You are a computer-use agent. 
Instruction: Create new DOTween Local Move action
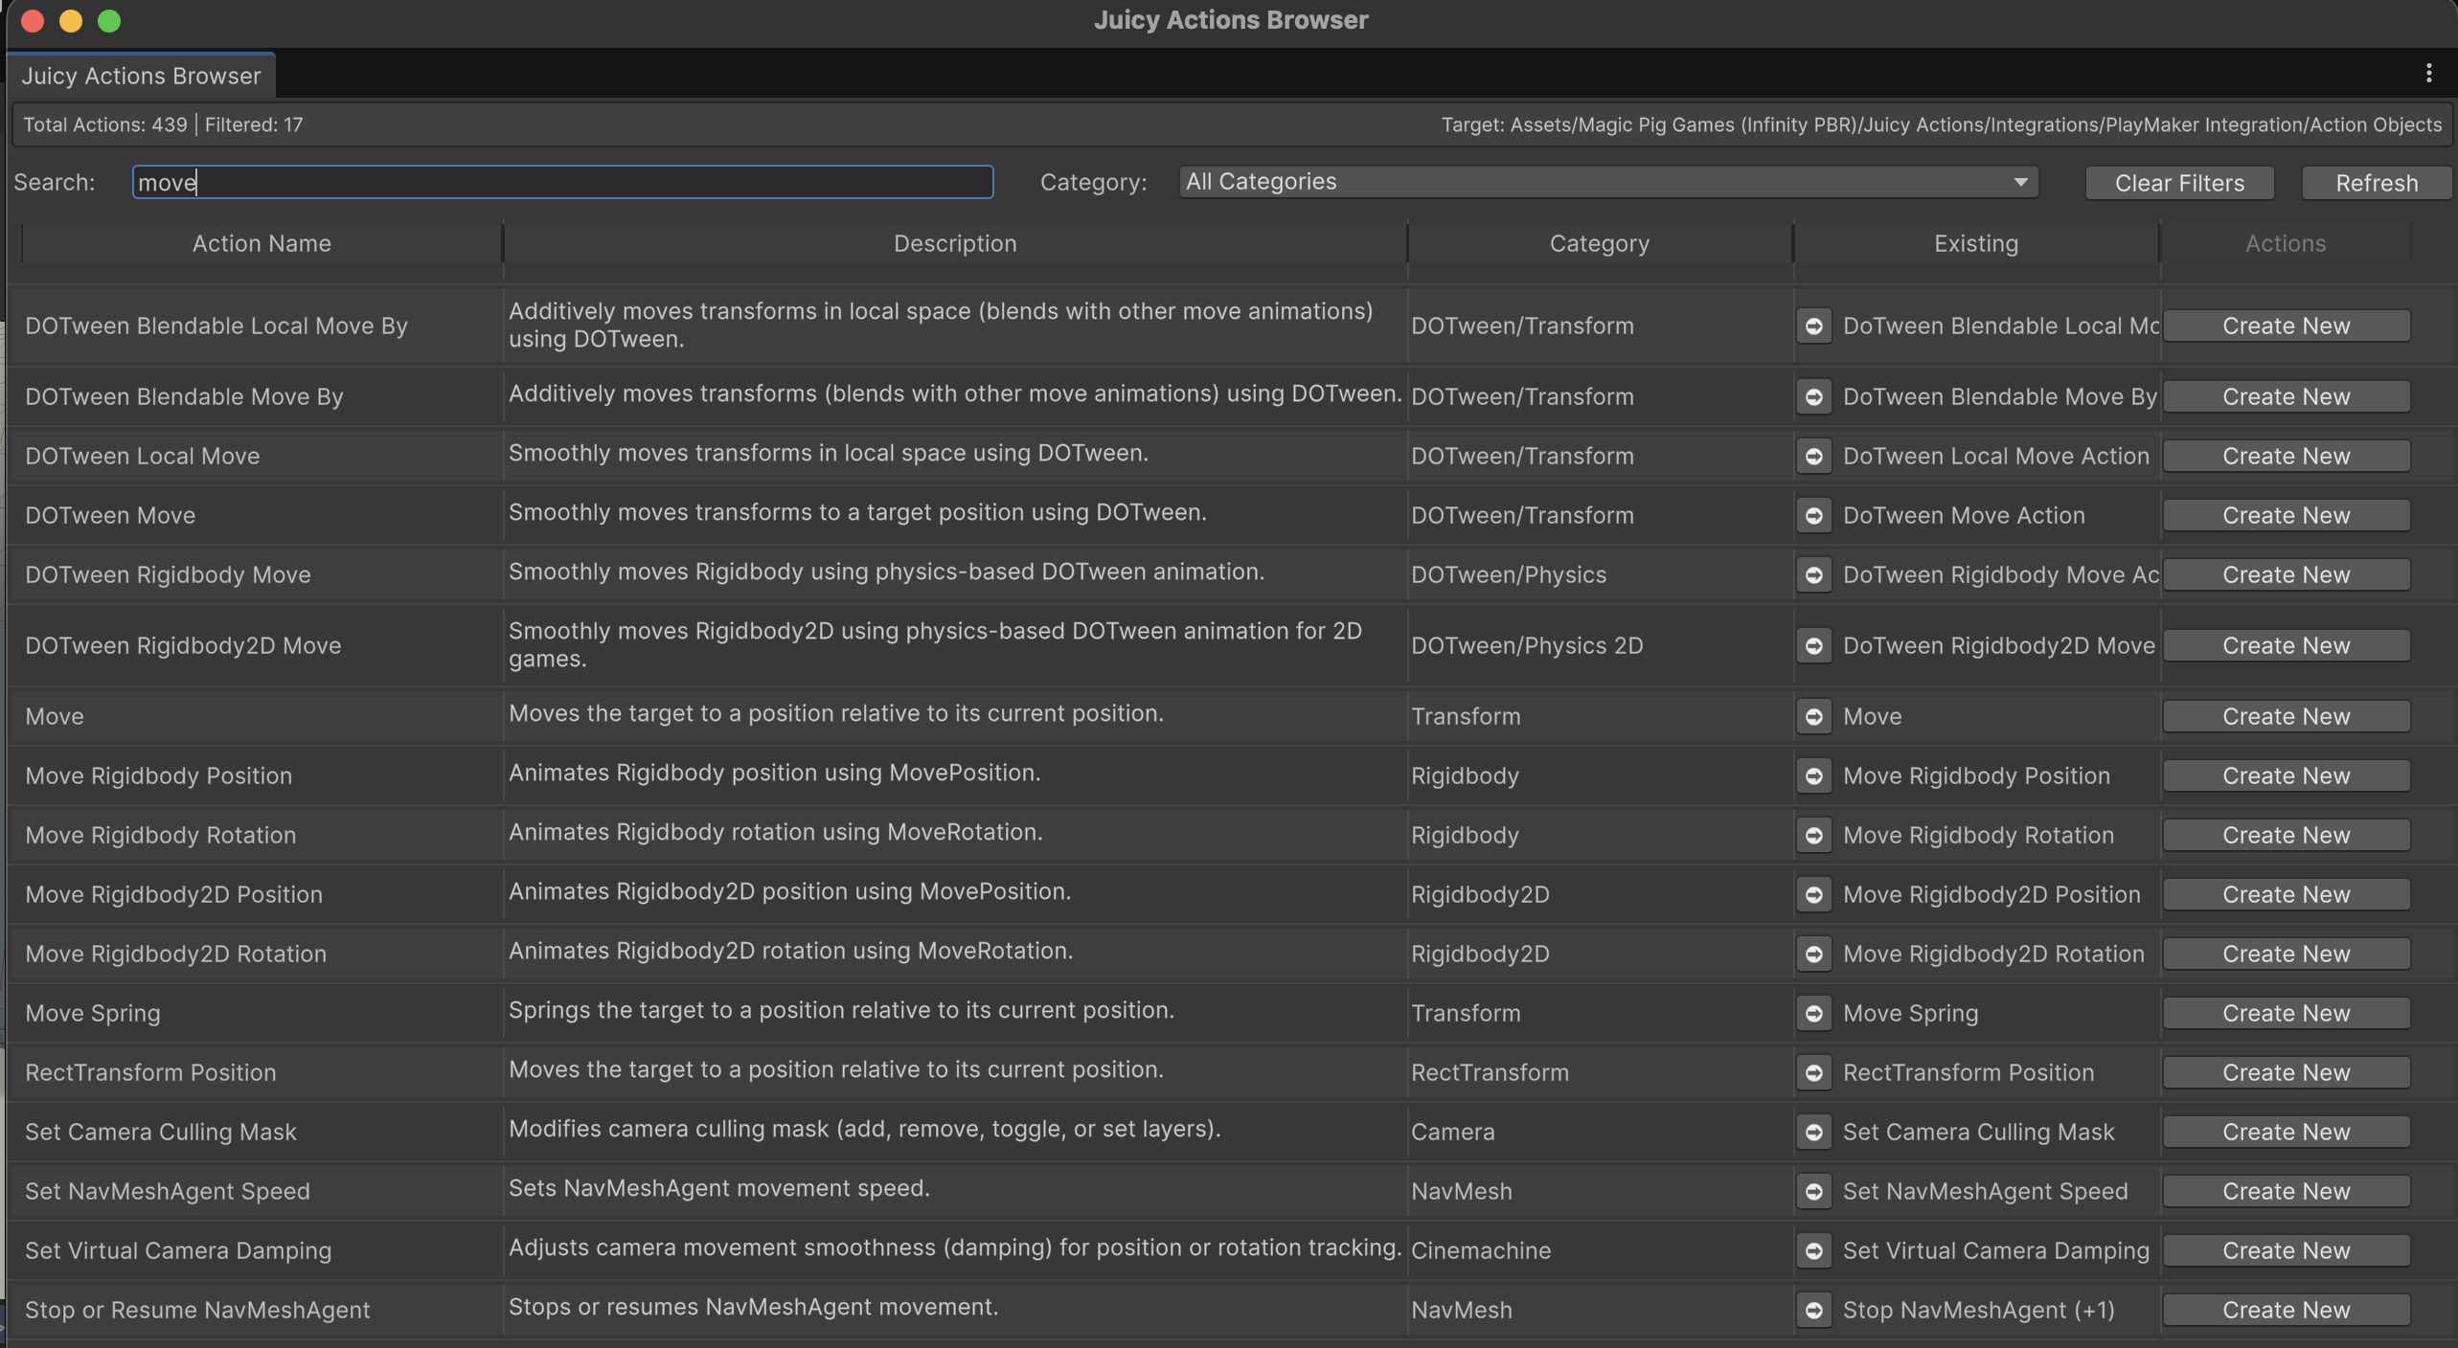point(2286,457)
